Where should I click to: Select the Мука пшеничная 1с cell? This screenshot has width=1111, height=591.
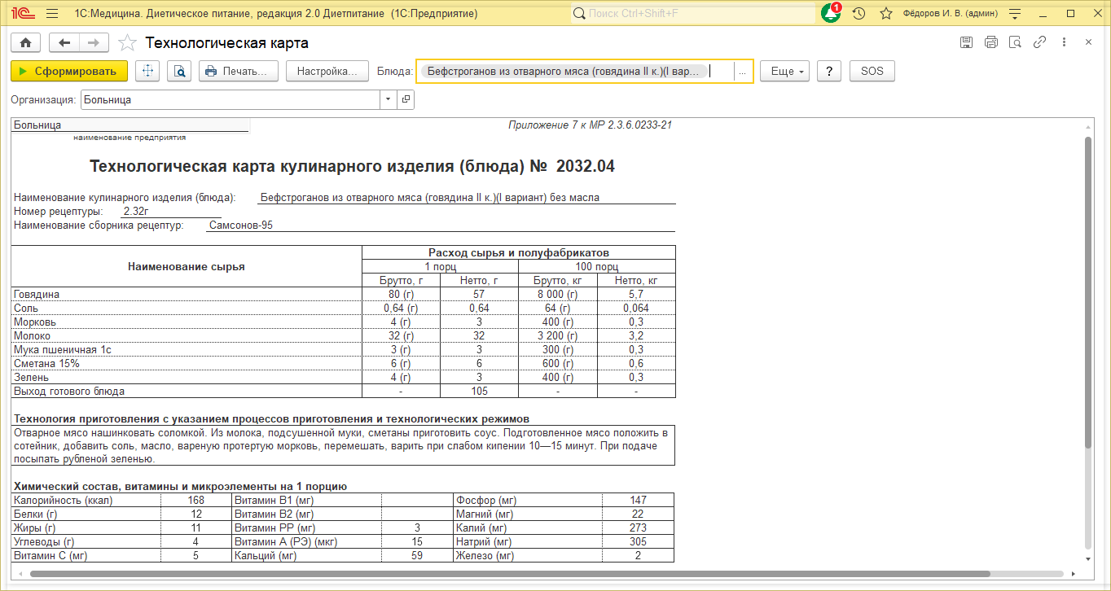coord(187,349)
